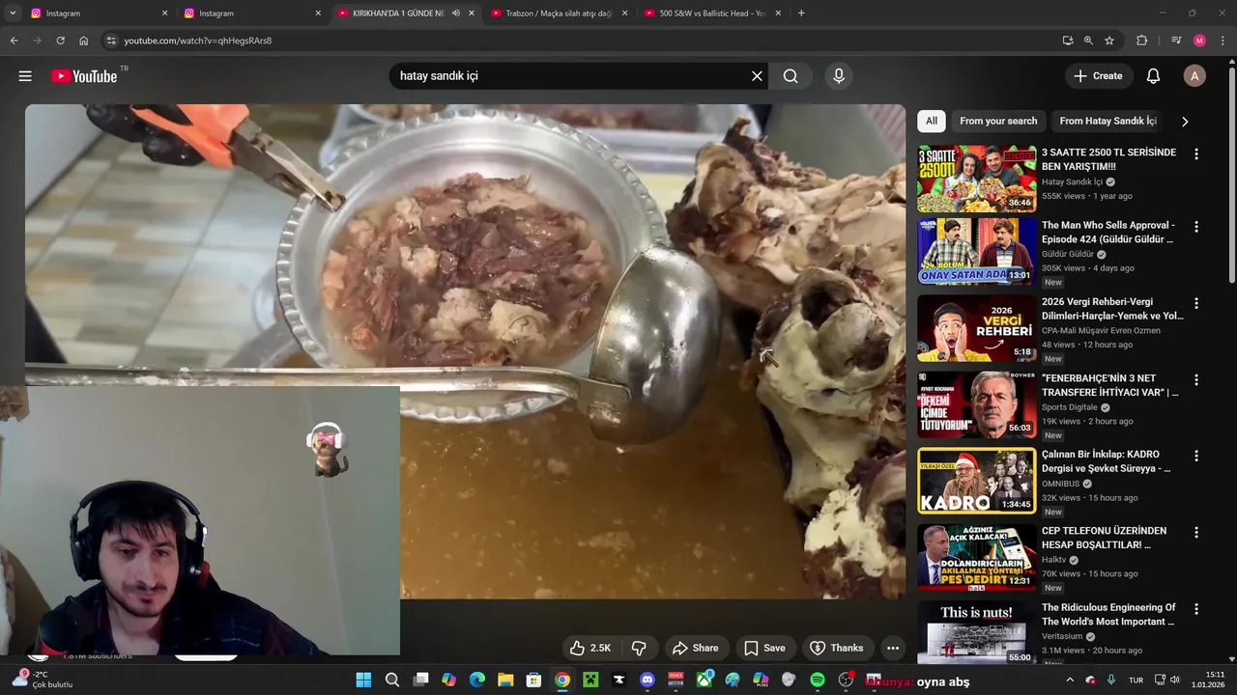Select "From Hatay Sandık İçi" chip
The width and height of the screenshot is (1237, 695).
coord(1108,121)
